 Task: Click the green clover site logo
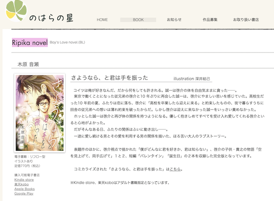16,10
